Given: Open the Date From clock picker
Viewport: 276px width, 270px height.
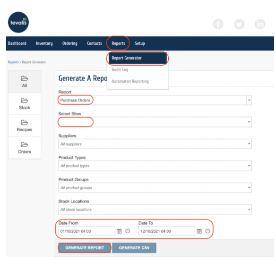Looking at the screenshot, I should pyautogui.click(x=128, y=231).
